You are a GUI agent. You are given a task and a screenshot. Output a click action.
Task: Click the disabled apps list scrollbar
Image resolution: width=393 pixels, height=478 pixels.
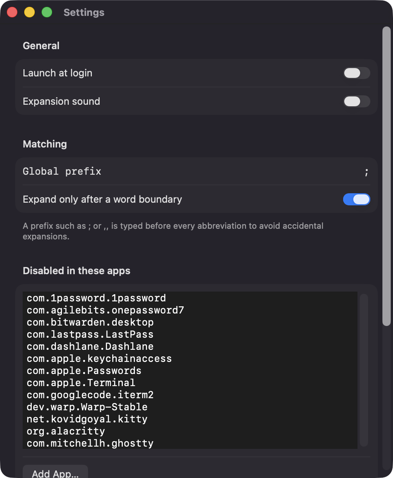coord(364,370)
